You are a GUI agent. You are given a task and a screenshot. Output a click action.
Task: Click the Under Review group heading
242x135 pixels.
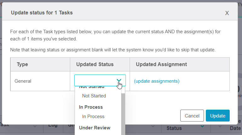[94, 128]
